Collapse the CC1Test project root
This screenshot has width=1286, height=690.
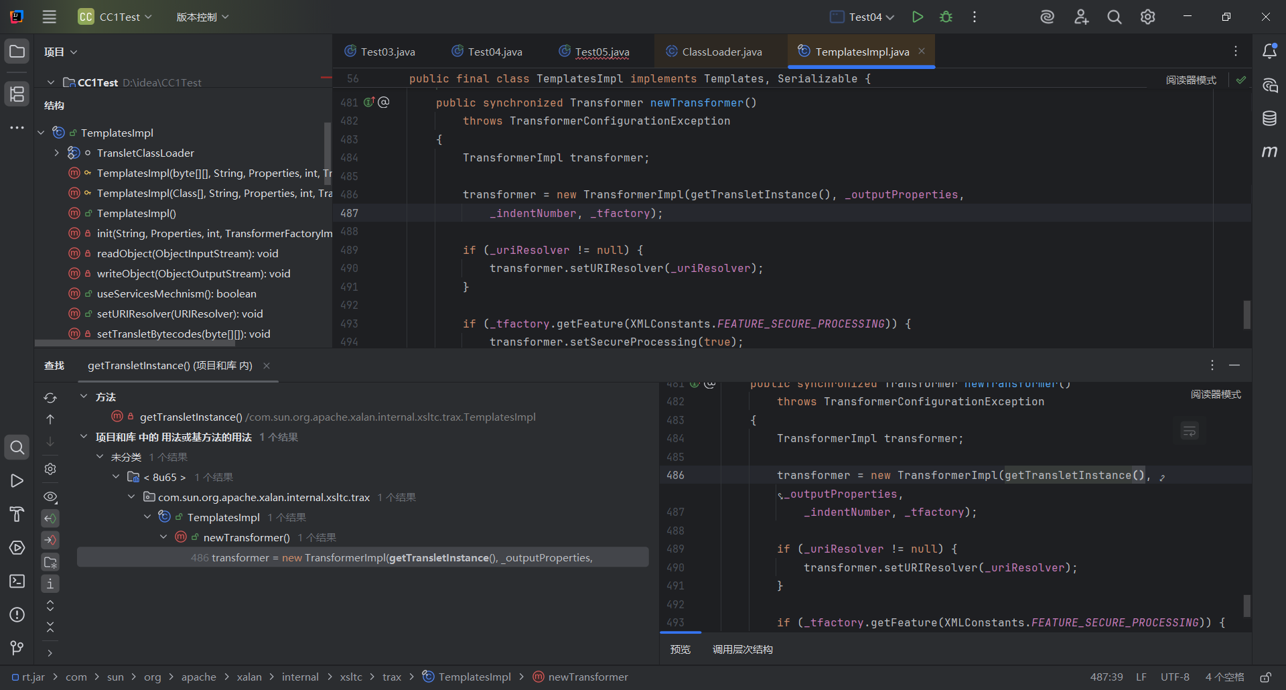(51, 82)
